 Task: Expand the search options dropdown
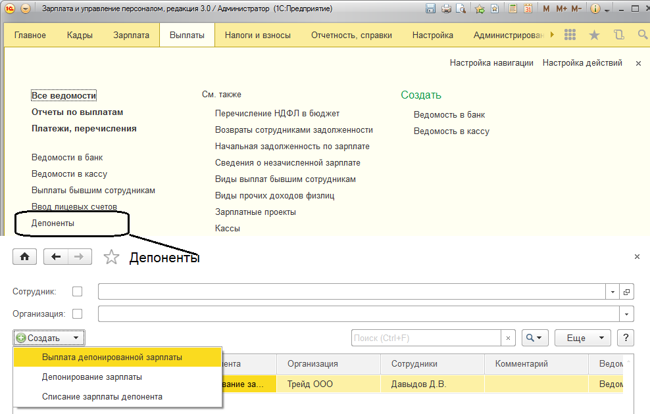[x=535, y=338]
